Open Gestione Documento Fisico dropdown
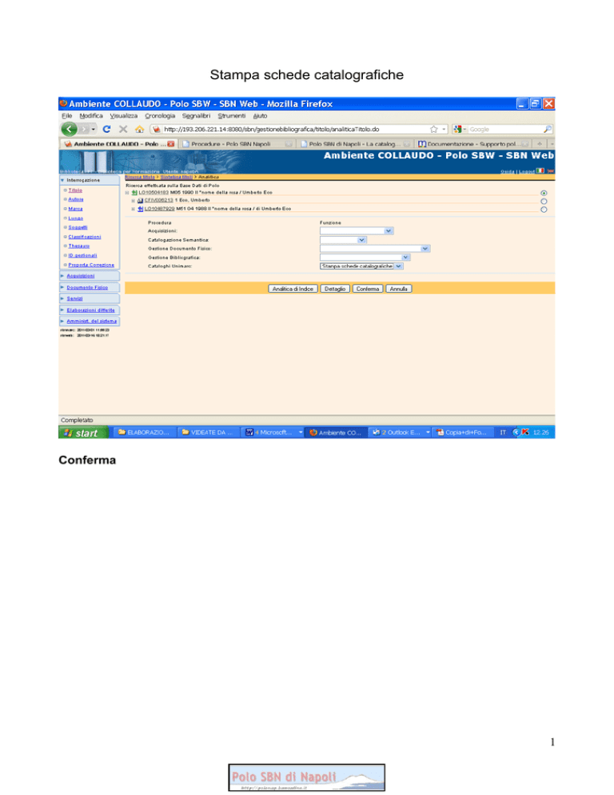 pos(375,249)
